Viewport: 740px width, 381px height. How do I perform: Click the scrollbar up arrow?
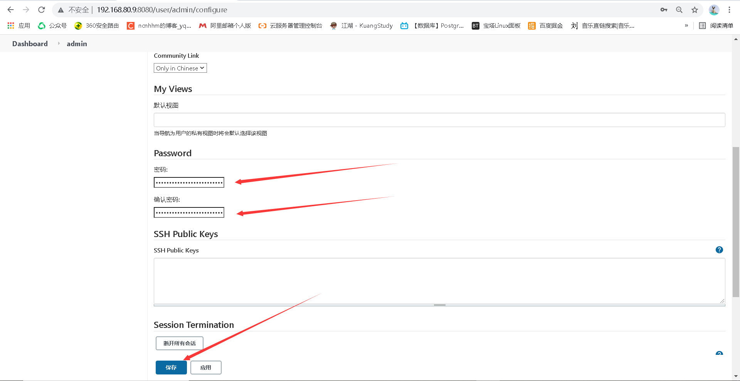point(736,39)
